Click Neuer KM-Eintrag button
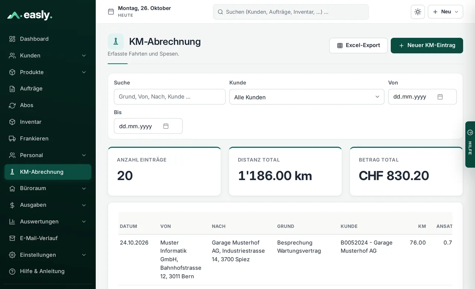Screen dimensions: 475x289 coord(427,46)
